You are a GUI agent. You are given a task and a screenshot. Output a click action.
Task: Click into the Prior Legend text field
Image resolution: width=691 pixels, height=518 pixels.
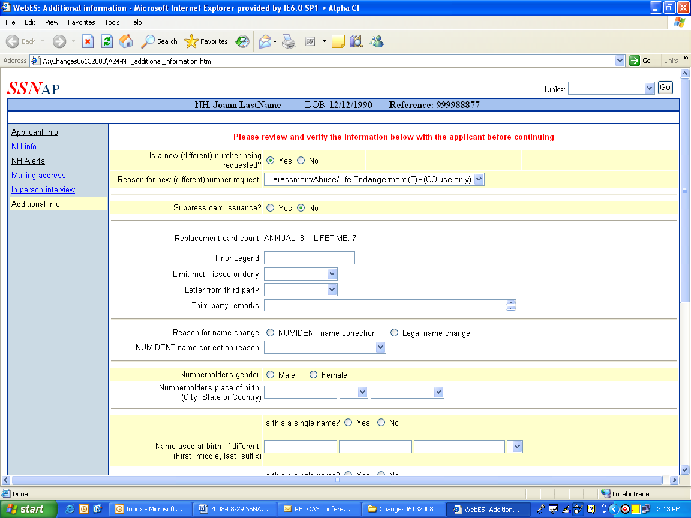point(310,258)
